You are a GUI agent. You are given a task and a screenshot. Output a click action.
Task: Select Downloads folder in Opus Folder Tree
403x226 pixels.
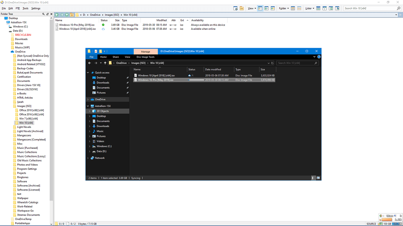(x=21, y=39)
